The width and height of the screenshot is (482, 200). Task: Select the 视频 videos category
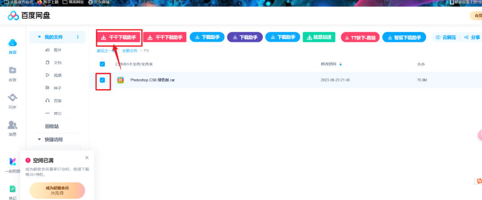pos(54,75)
